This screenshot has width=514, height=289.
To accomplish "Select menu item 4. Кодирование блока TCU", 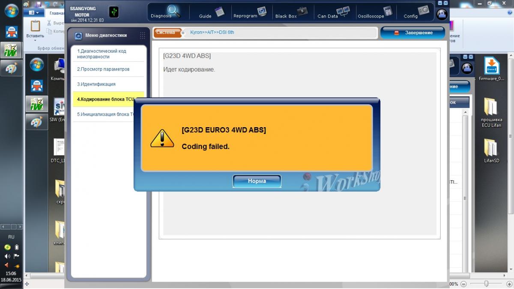I will (x=109, y=99).
